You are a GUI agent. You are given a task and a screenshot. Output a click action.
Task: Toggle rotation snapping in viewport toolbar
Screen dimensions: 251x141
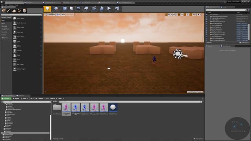(185, 14)
